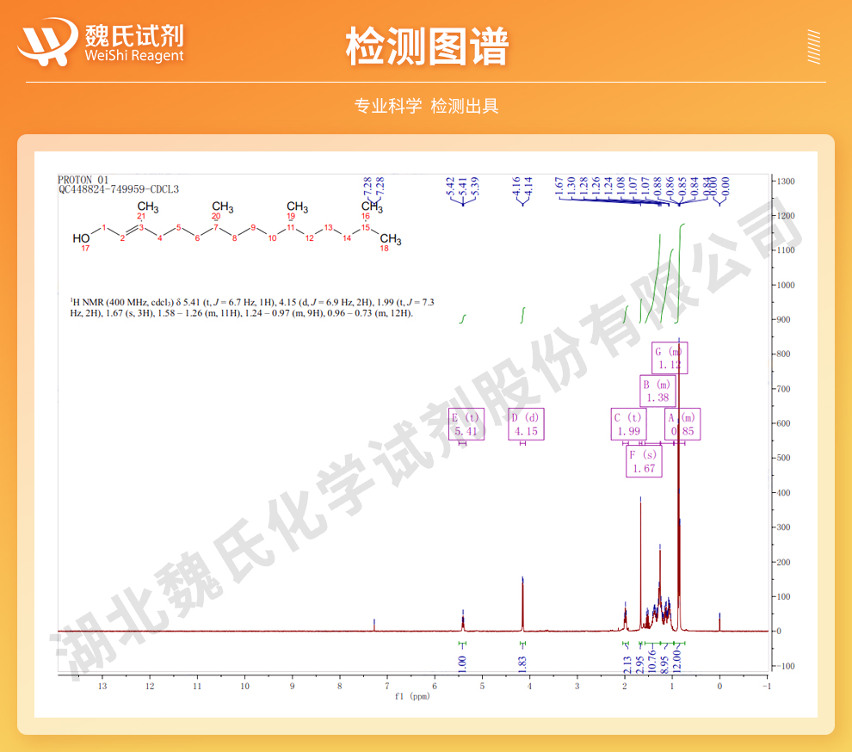Image resolution: width=852 pixels, height=752 pixels.
Task: Select the C (t) 1.99 peak box
Action: pos(628,424)
